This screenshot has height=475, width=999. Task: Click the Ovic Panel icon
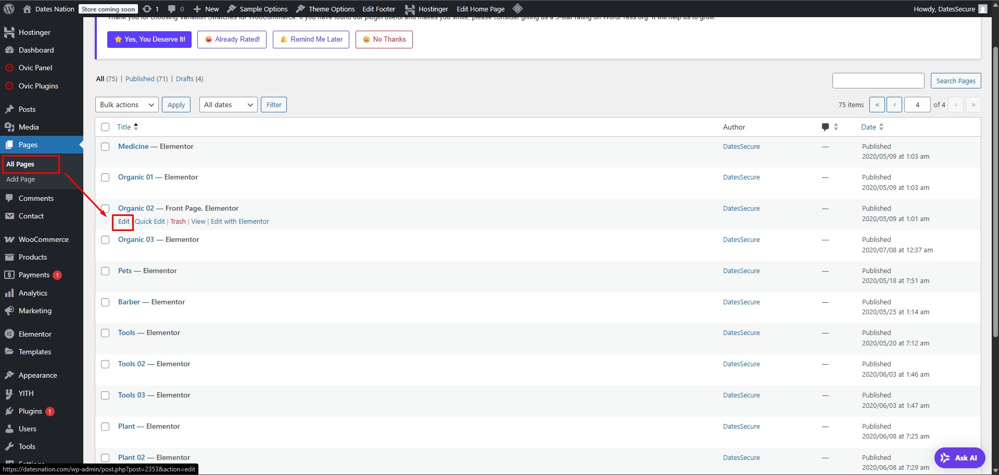9,68
